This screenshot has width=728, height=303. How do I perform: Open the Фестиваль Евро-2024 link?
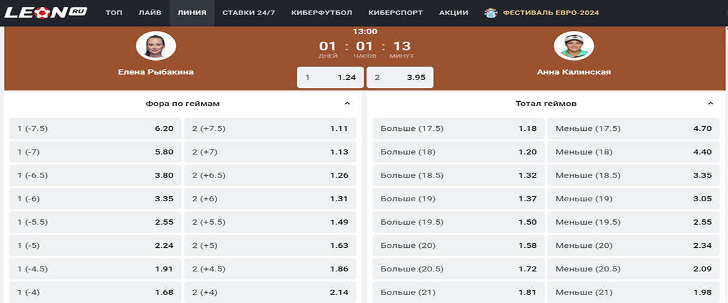click(551, 13)
